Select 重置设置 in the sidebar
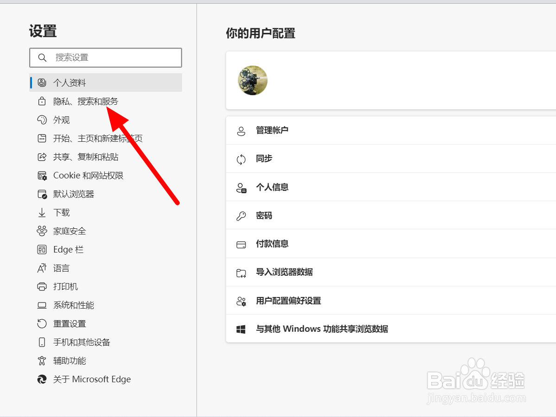Image resolution: width=556 pixels, height=417 pixels. click(106, 324)
